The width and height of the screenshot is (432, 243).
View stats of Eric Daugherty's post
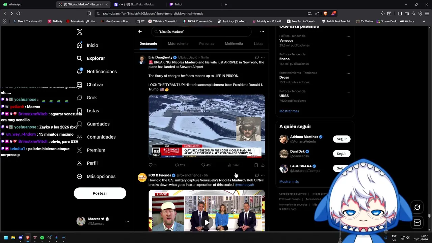coord(233,165)
